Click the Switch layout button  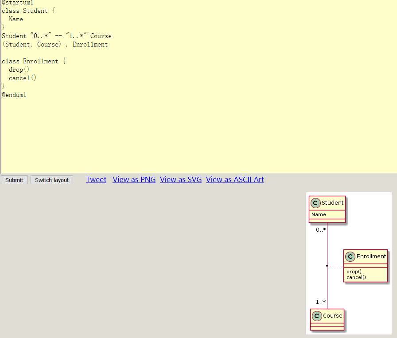[x=52, y=180]
